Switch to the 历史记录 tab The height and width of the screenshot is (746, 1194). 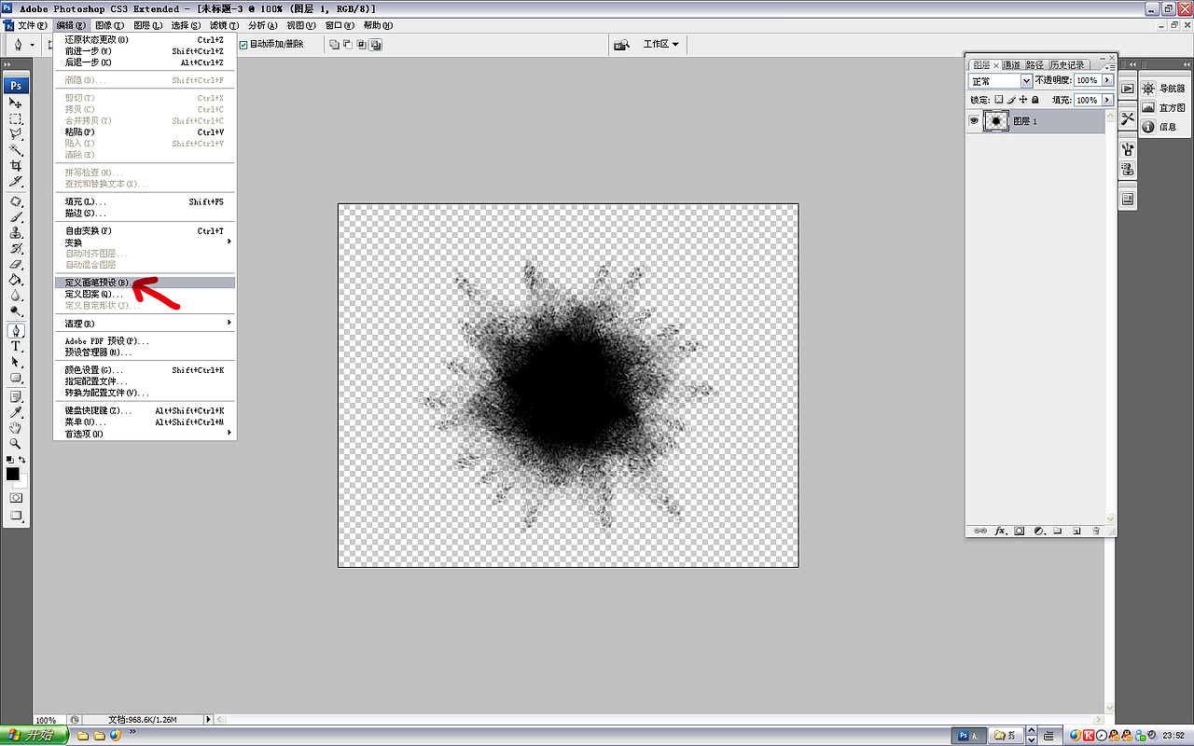[1067, 65]
